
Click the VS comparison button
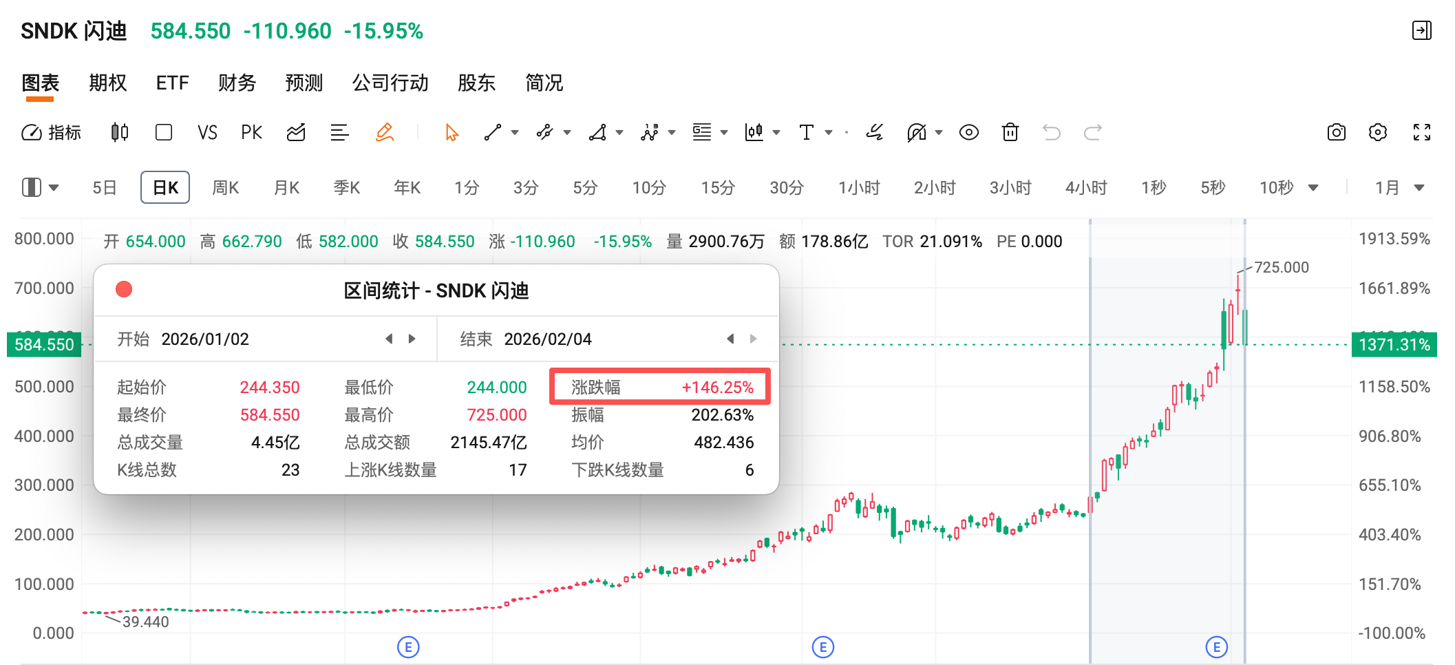(x=207, y=132)
